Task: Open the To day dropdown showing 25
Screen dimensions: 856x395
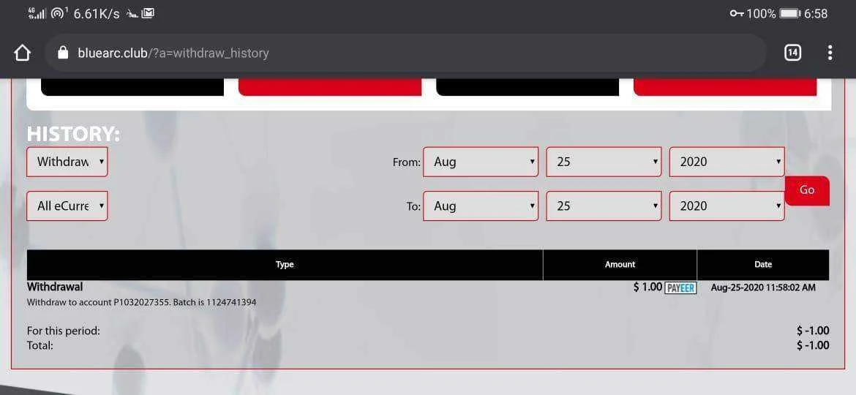Action: tap(604, 206)
